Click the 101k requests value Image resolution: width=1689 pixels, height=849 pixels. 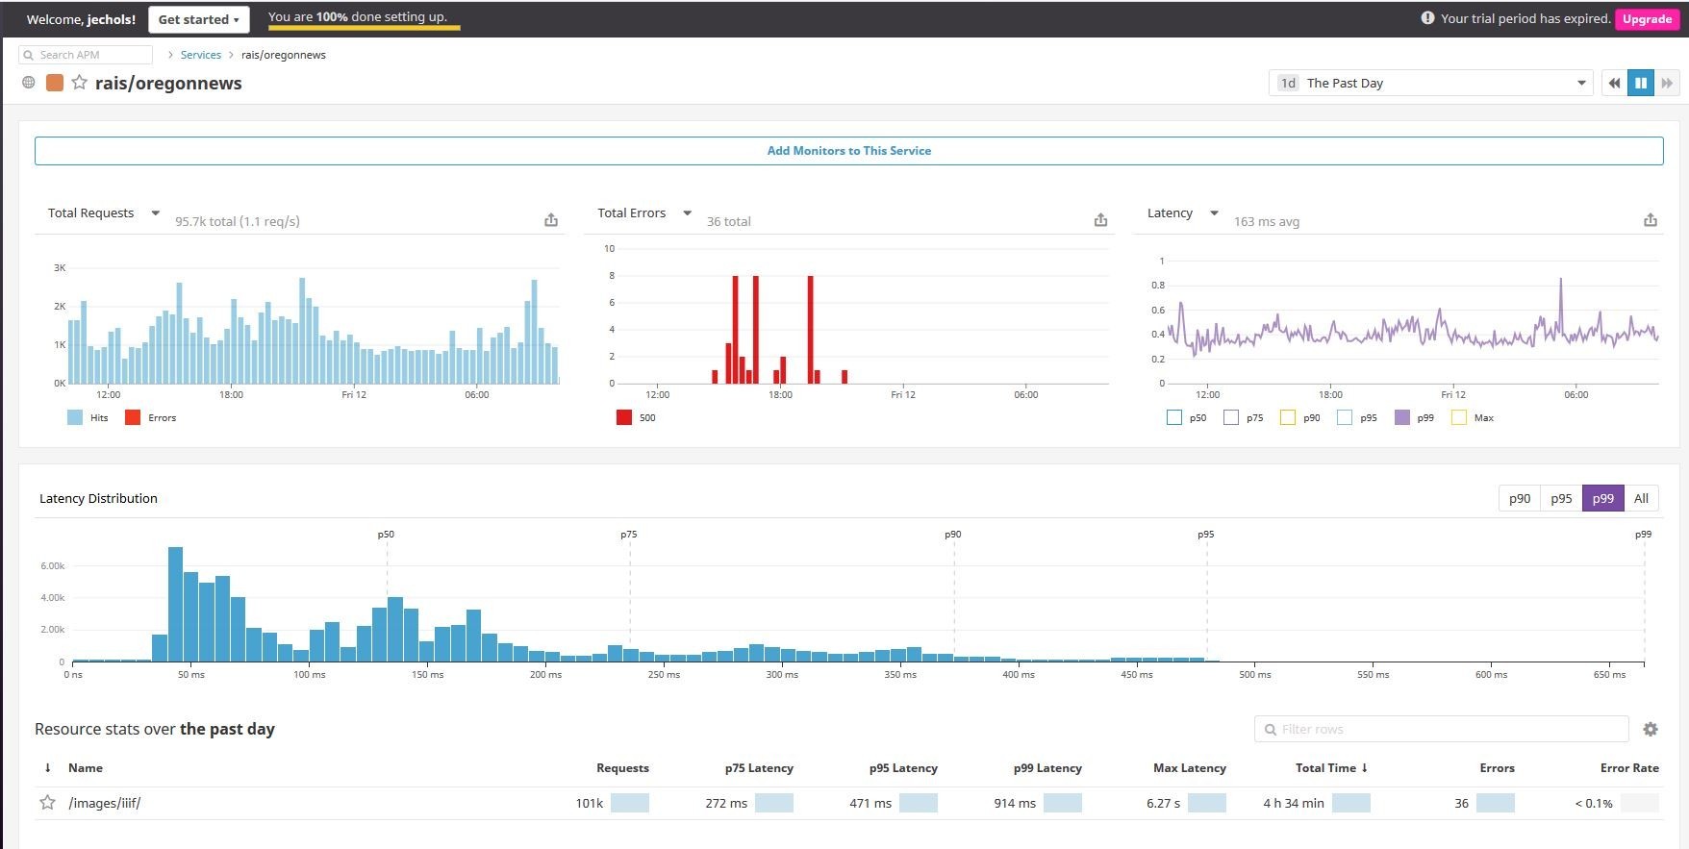point(589,803)
